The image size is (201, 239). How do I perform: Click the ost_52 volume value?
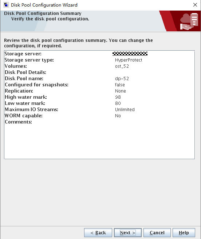[x=122, y=66]
